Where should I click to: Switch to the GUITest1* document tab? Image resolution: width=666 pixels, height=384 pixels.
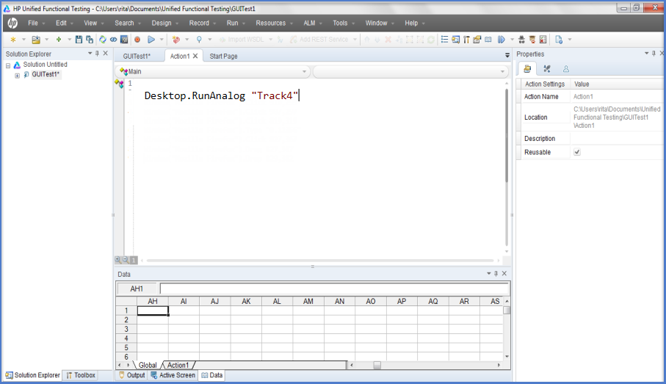(137, 56)
